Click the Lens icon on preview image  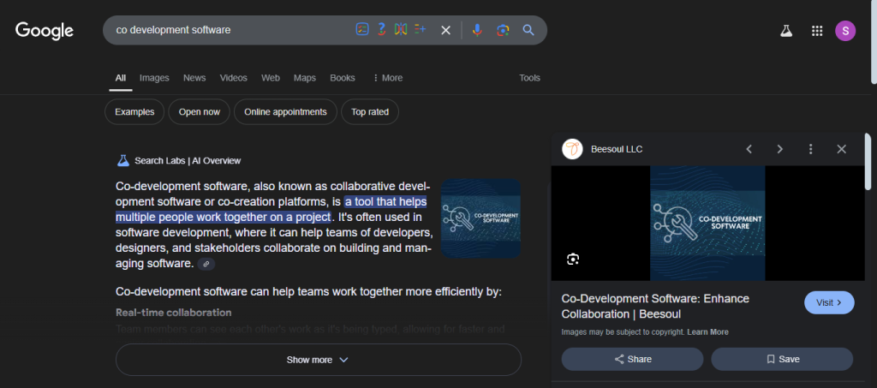572,259
